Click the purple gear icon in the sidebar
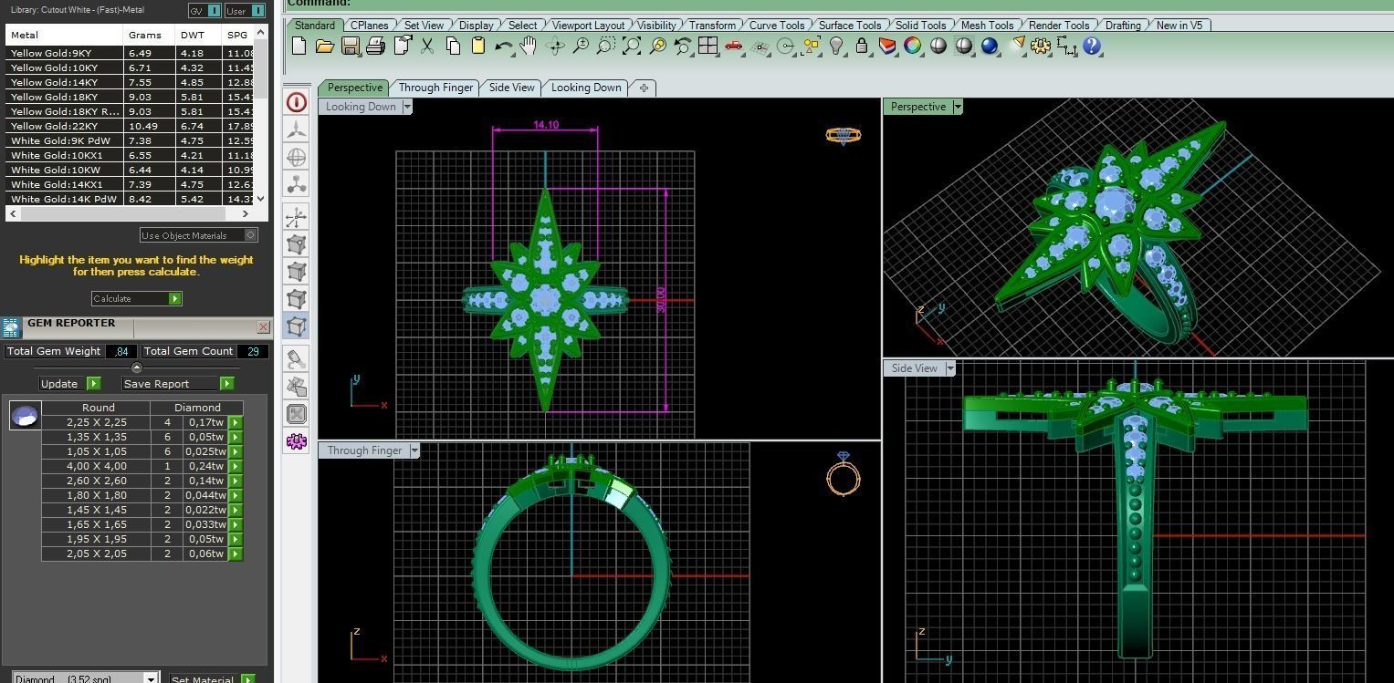The height and width of the screenshot is (683, 1394). click(x=296, y=441)
